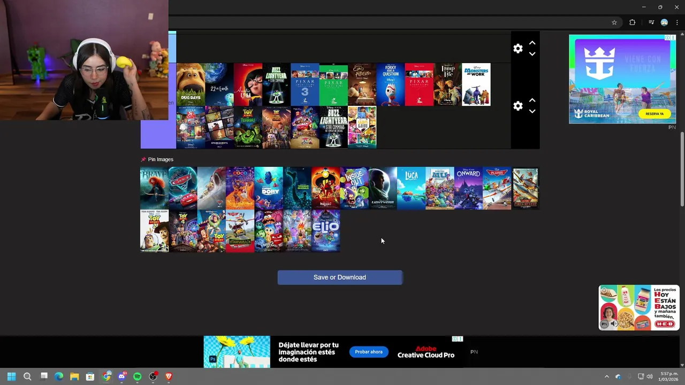Open OBS Studio from the taskbar

coord(153,376)
